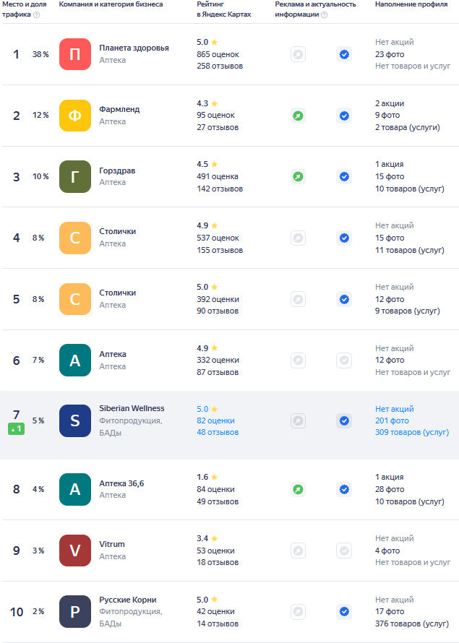Click the green Г logo of Горздрав
Screen dimensions: 459x643
click(75, 177)
